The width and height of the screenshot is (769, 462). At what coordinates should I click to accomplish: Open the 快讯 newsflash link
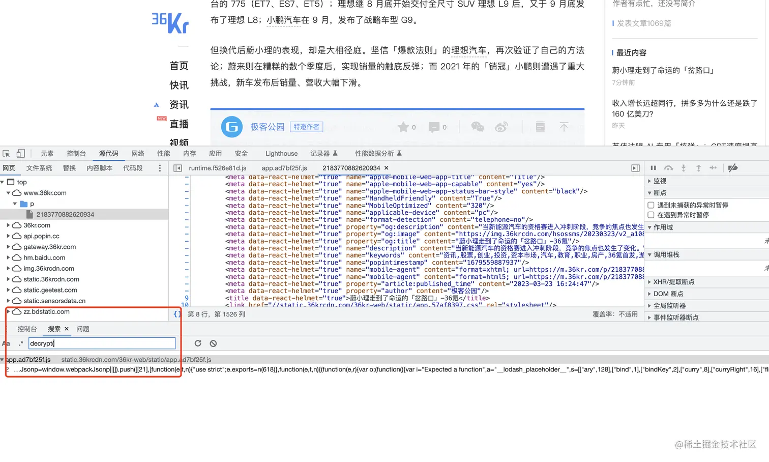click(x=179, y=85)
